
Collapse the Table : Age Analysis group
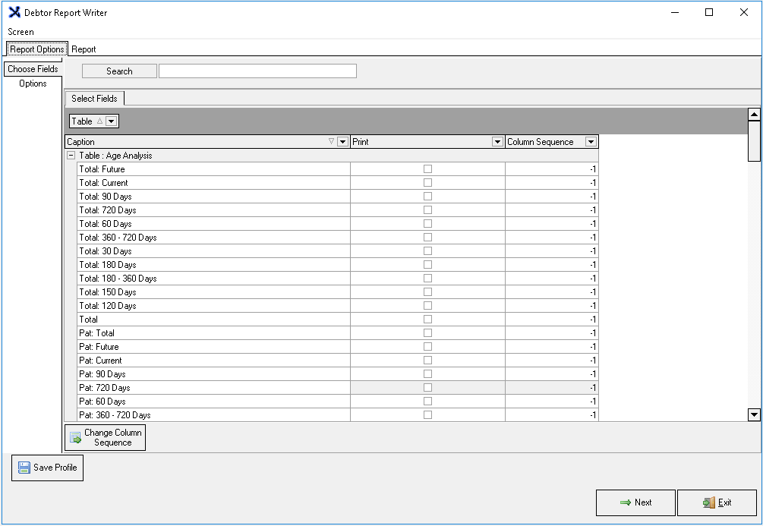click(x=71, y=156)
